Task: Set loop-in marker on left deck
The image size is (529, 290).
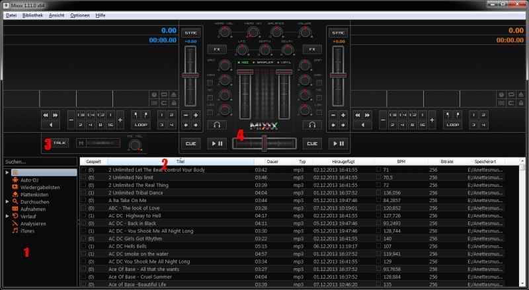Action: click(136, 115)
